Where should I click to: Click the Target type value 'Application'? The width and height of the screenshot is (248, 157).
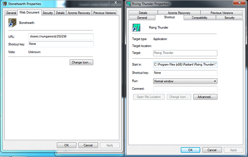[160, 39]
